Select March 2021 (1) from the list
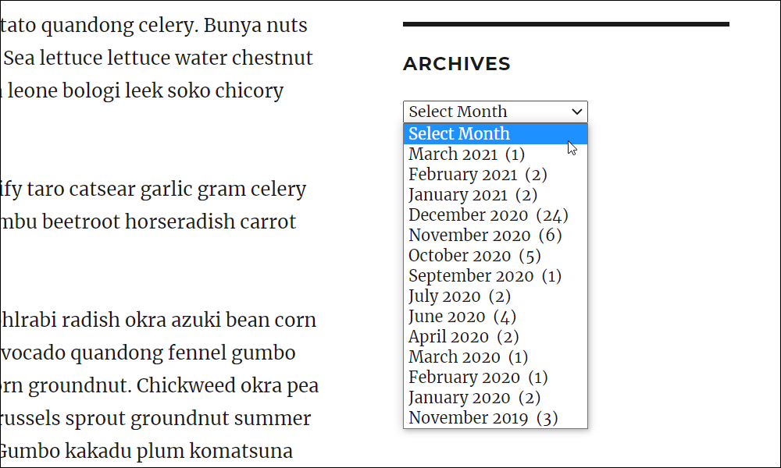This screenshot has height=468, width=781. pos(495,154)
